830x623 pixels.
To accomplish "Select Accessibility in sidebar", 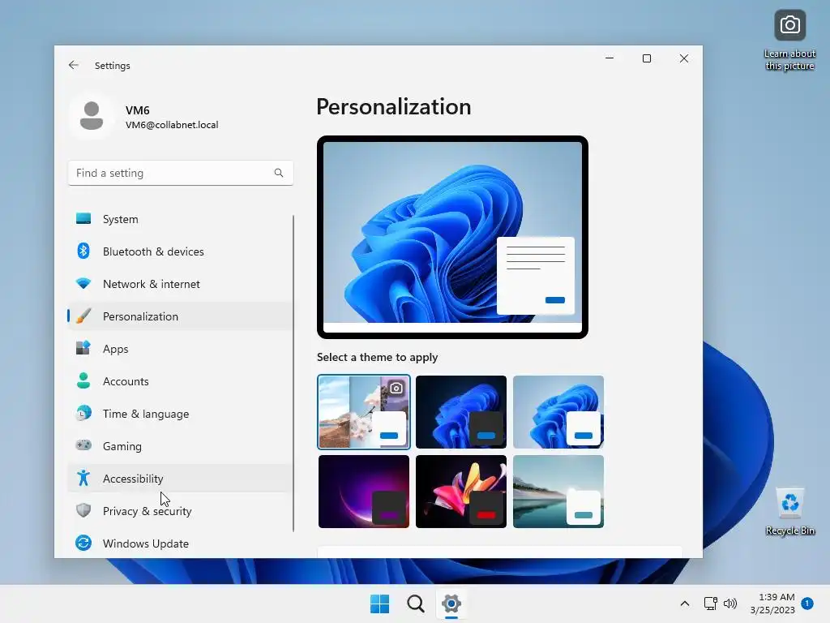I will (x=180, y=478).
